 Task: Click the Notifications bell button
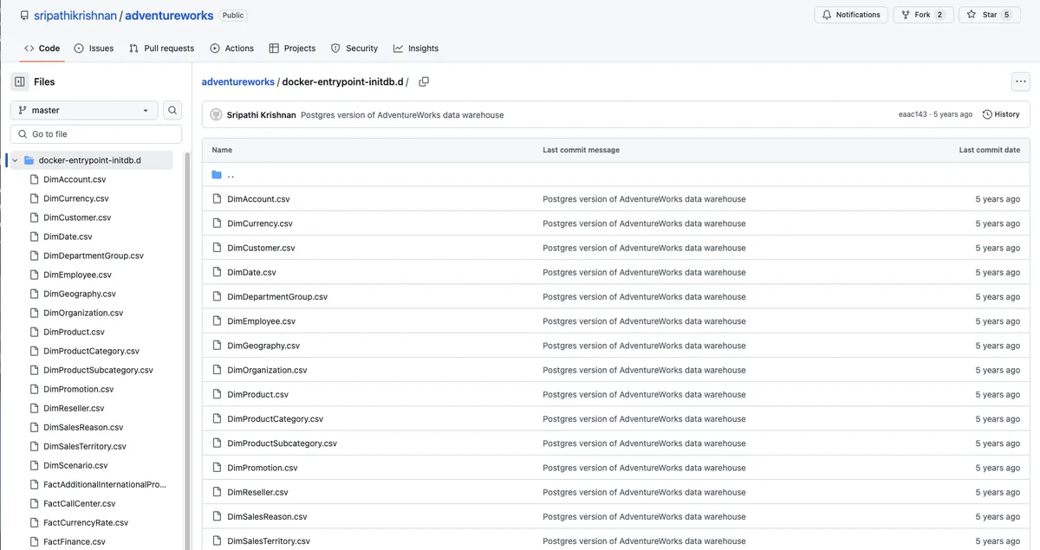pyautogui.click(x=850, y=15)
